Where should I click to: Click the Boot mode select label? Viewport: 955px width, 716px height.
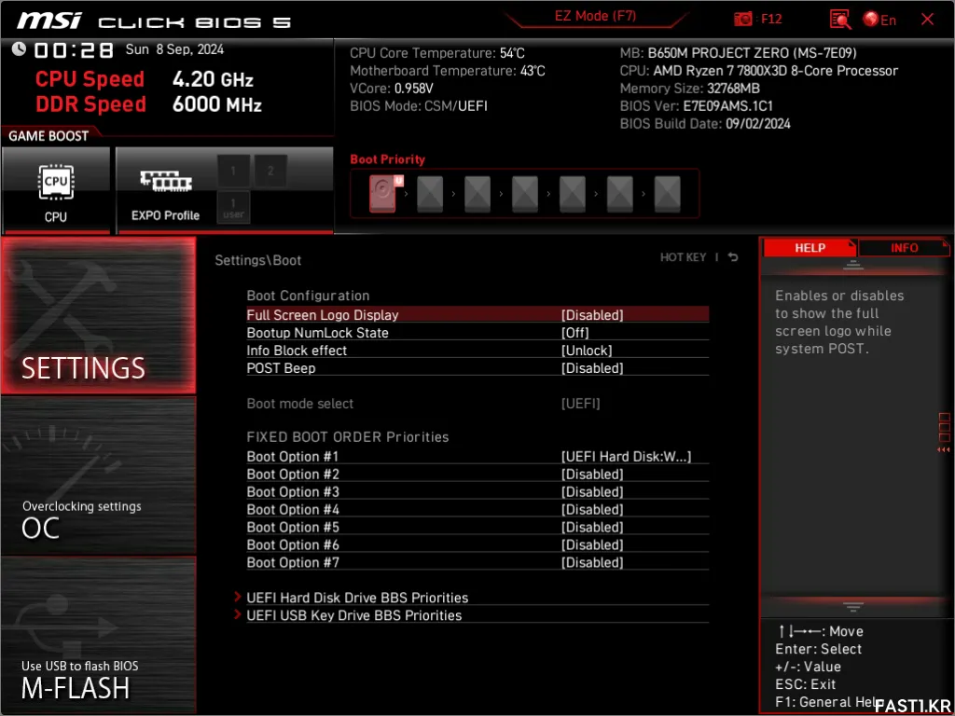[299, 404]
